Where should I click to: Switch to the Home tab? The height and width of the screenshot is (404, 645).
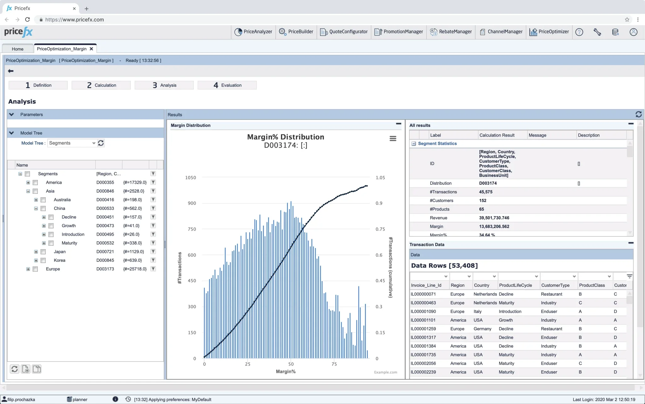click(18, 49)
